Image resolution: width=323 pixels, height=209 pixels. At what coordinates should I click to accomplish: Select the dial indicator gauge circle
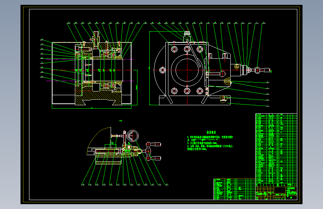click(133, 136)
